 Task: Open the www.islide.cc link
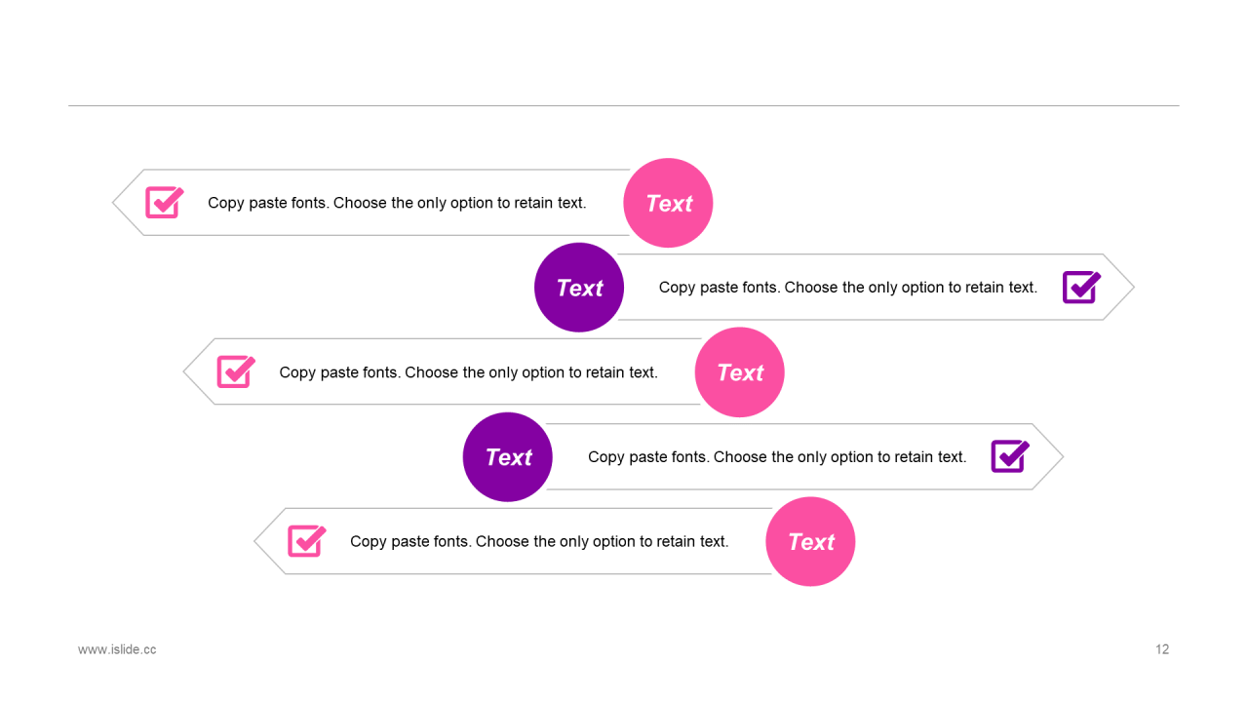click(x=117, y=649)
